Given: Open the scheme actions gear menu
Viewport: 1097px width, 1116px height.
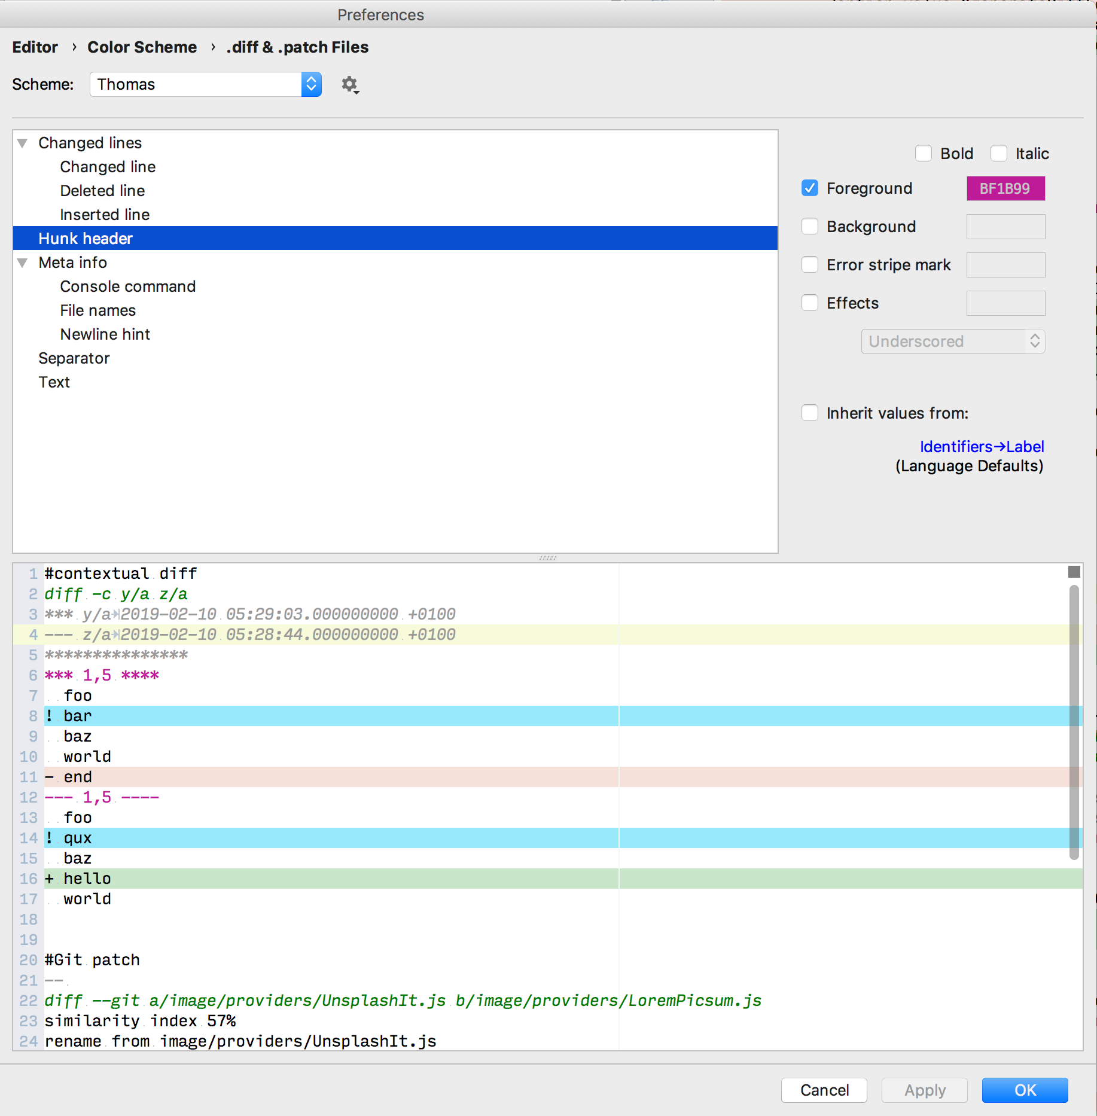Looking at the screenshot, I should (x=350, y=85).
